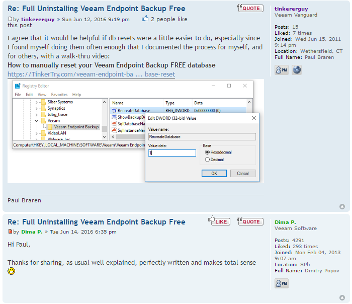The width and height of the screenshot is (352, 304).
Task: Click the Value name field RecreateDatabase
Action: (x=202, y=136)
